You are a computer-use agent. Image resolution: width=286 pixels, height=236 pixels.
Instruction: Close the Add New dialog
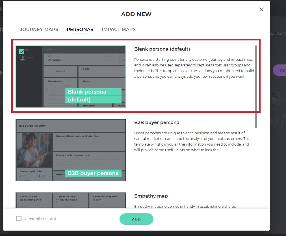click(261, 9)
